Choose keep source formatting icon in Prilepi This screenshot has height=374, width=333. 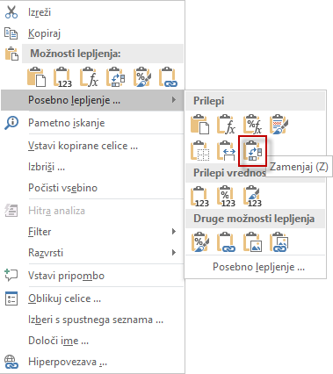click(x=279, y=125)
